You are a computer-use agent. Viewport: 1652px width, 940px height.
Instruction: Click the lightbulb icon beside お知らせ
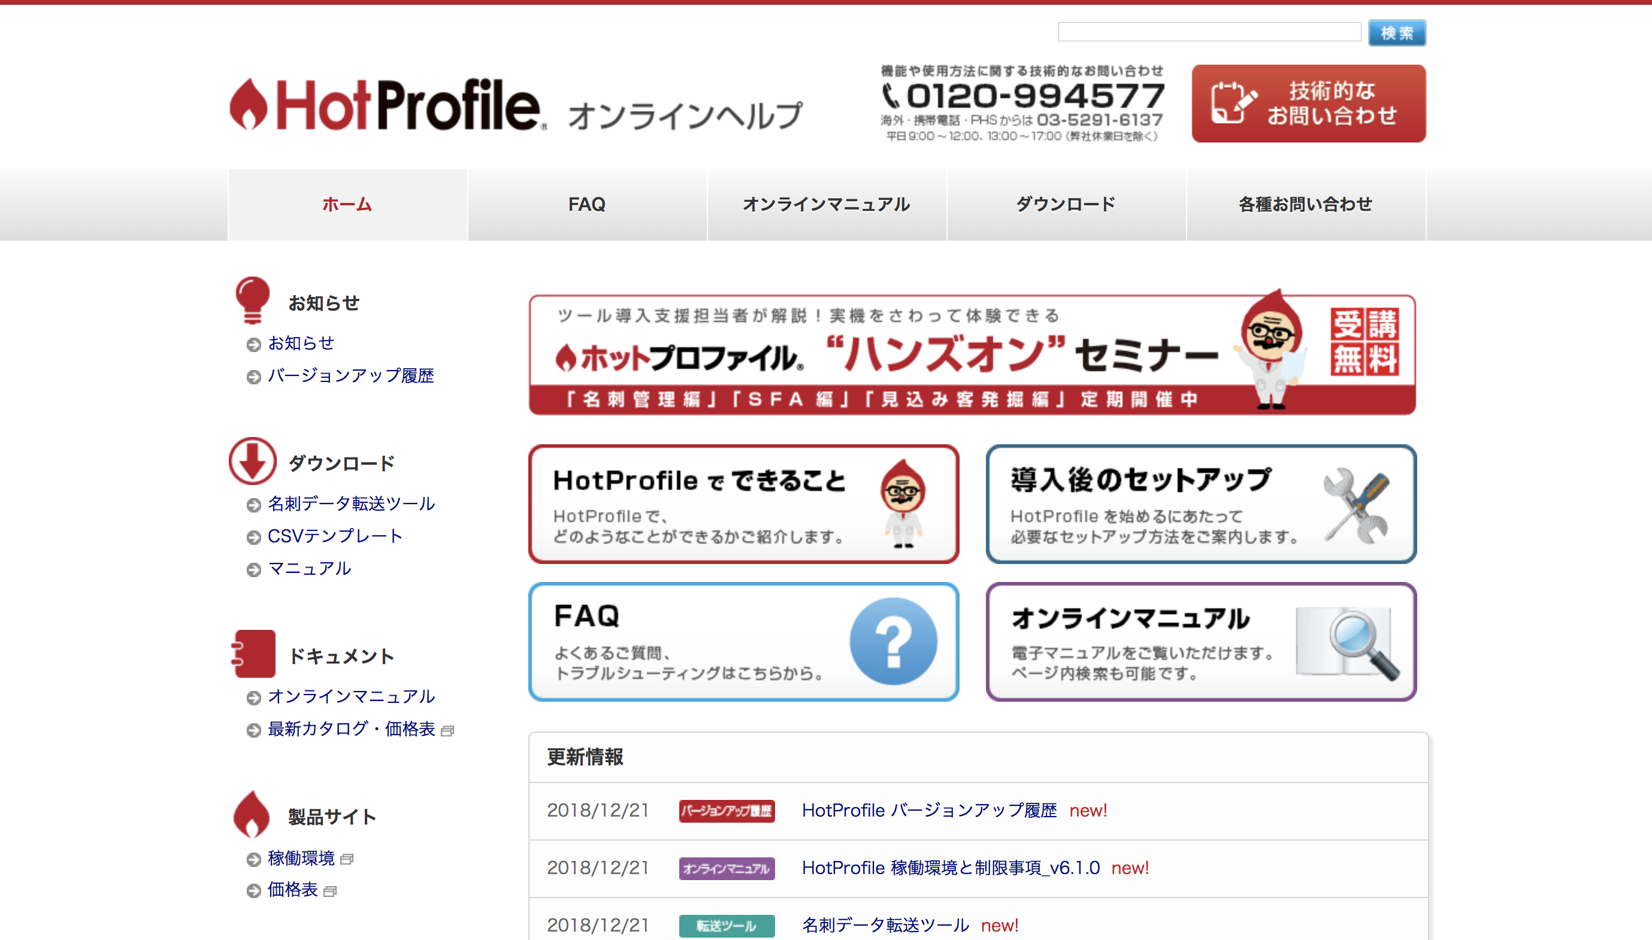coord(252,299)
